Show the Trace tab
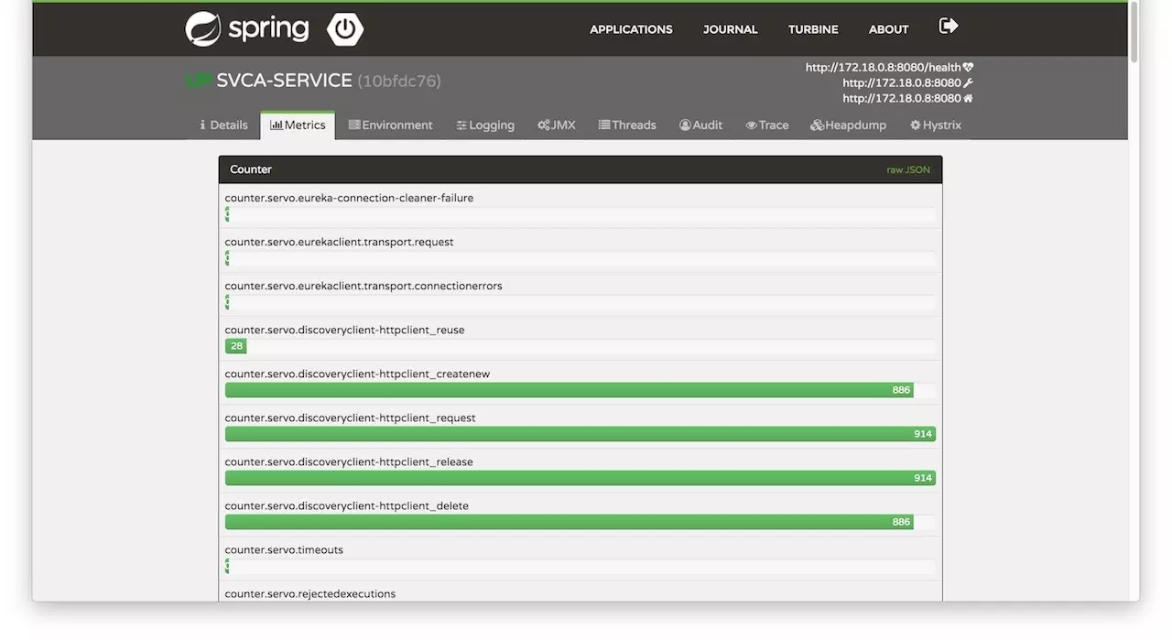 [767, 125]
